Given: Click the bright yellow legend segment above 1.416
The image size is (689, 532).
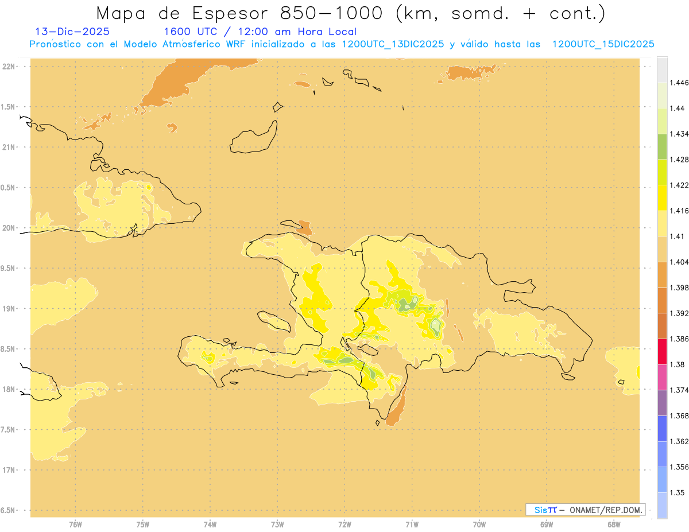Looking at the screenshot, I should coord(662,197).
